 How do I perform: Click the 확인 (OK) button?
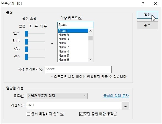[x=147, y=15]
